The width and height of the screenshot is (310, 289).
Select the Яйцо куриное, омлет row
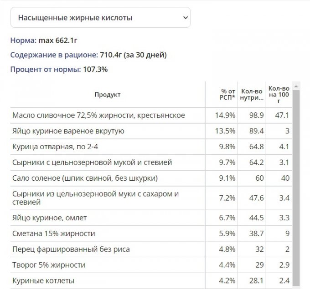pos(50,218)
